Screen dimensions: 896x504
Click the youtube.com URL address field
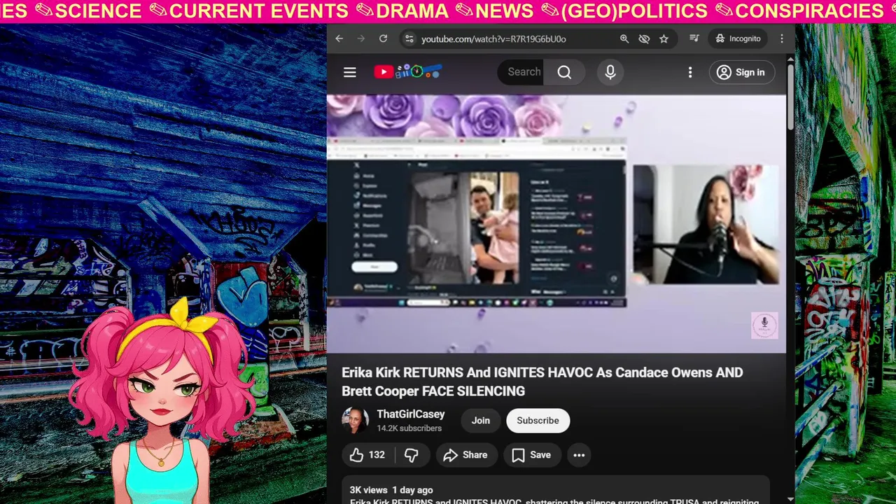coord(493,38)
